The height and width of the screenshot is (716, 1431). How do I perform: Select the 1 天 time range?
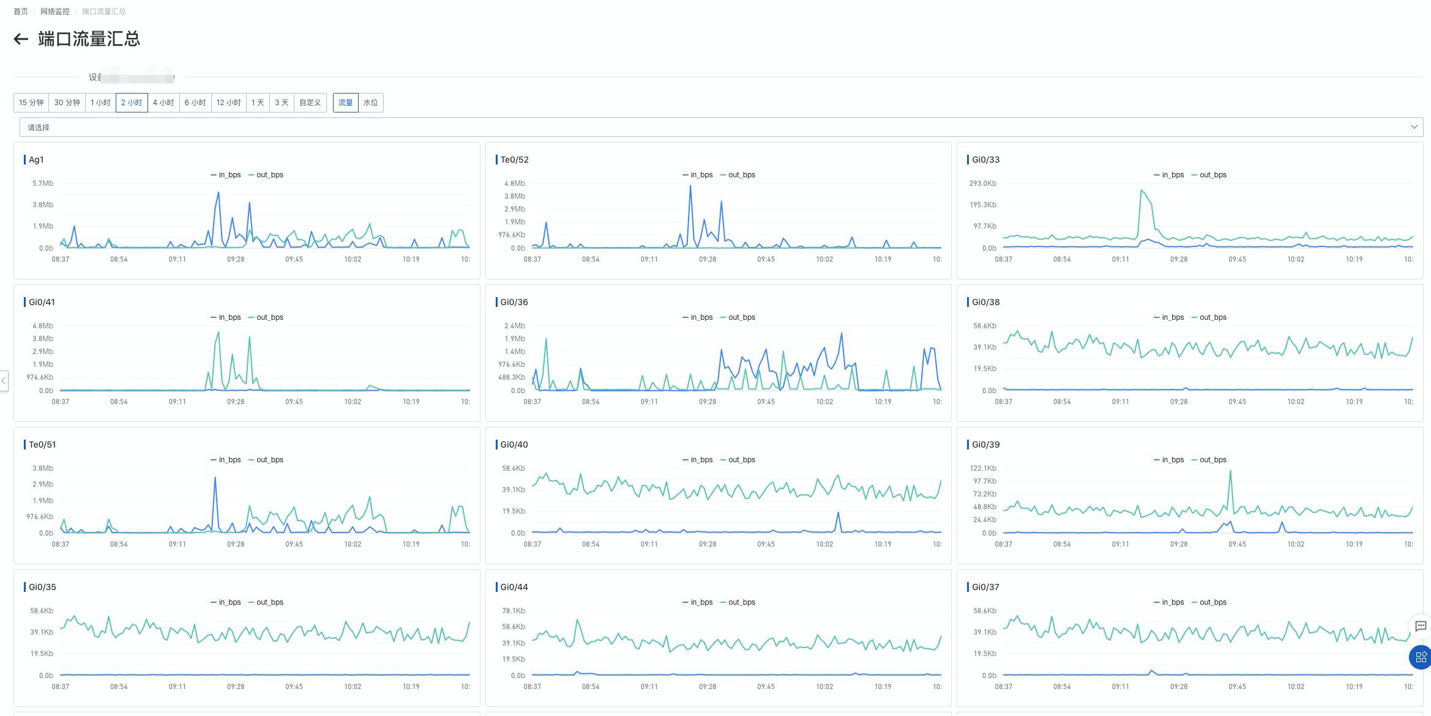point(258,103)
